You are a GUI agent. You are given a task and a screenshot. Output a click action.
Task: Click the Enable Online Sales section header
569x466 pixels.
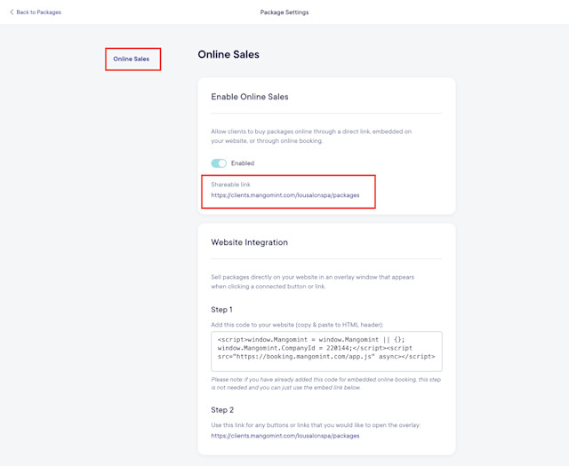tap(250, 97)
